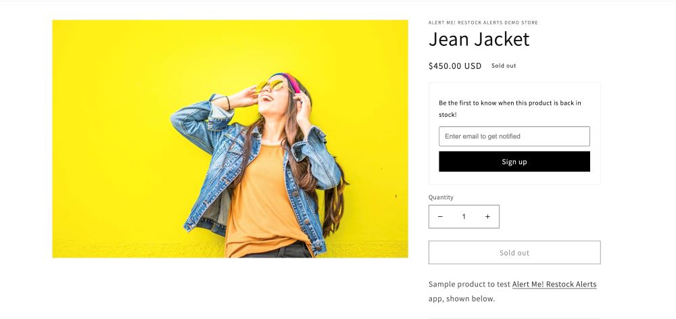Viewport: 676px width, 319px height.
Task: Click the email notification input field
Action: 514,137
